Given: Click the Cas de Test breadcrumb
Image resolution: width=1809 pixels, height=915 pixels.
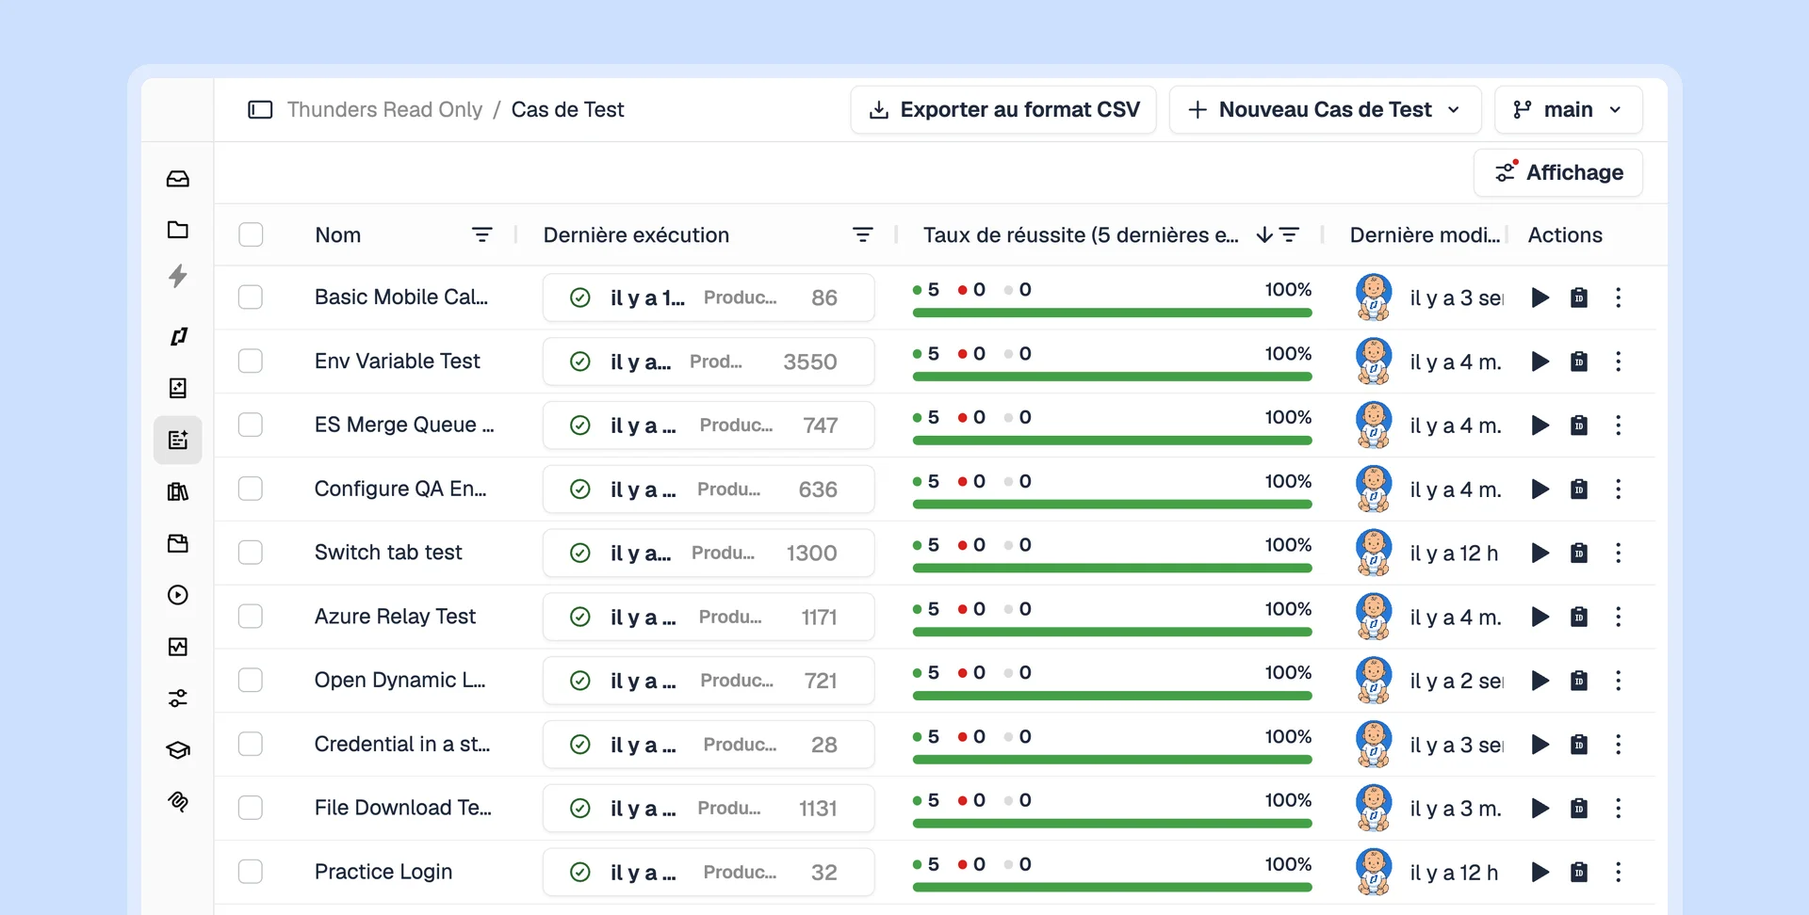Looking at the screenshot, I should [x=568, y=110].
